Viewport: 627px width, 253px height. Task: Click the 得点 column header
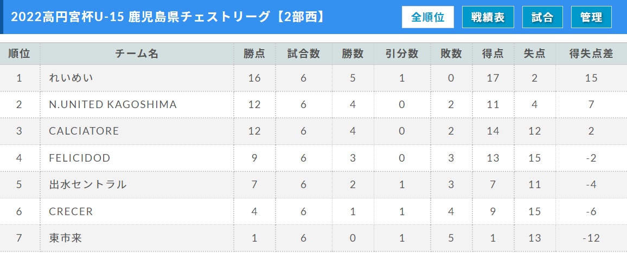click(493, 54)
